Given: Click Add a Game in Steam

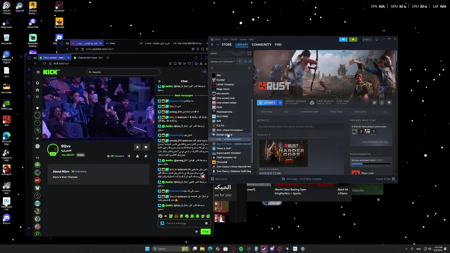Looking at the screenshot, I should pyautogui.click(x=219, y=179).
